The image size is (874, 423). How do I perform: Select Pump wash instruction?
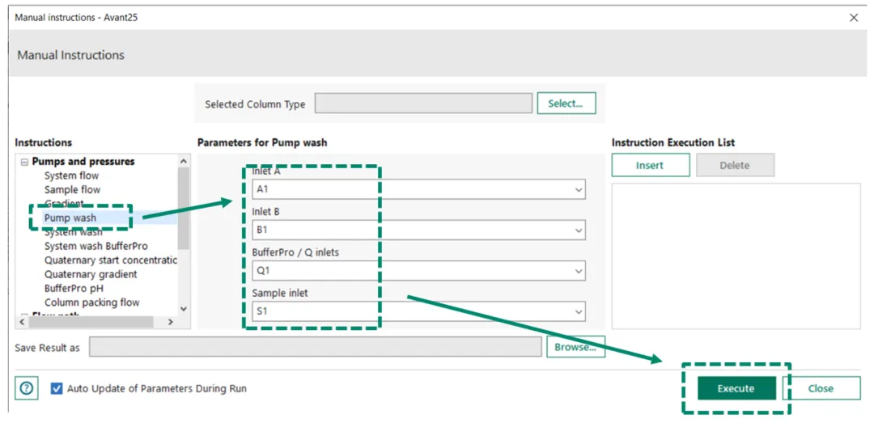[70, 218]
